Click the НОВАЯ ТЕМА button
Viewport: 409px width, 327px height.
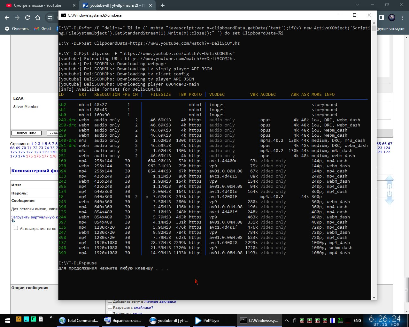pos(27,133)
